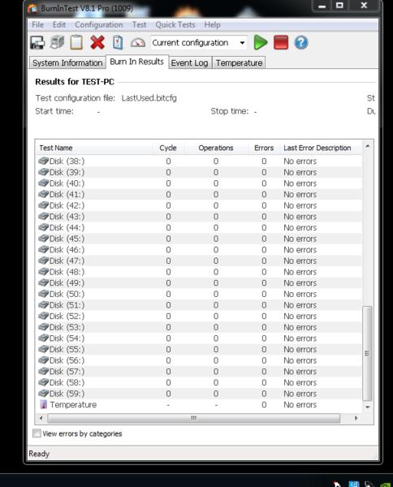
Task: Start tests with green play button
Action: coord(260,42)
